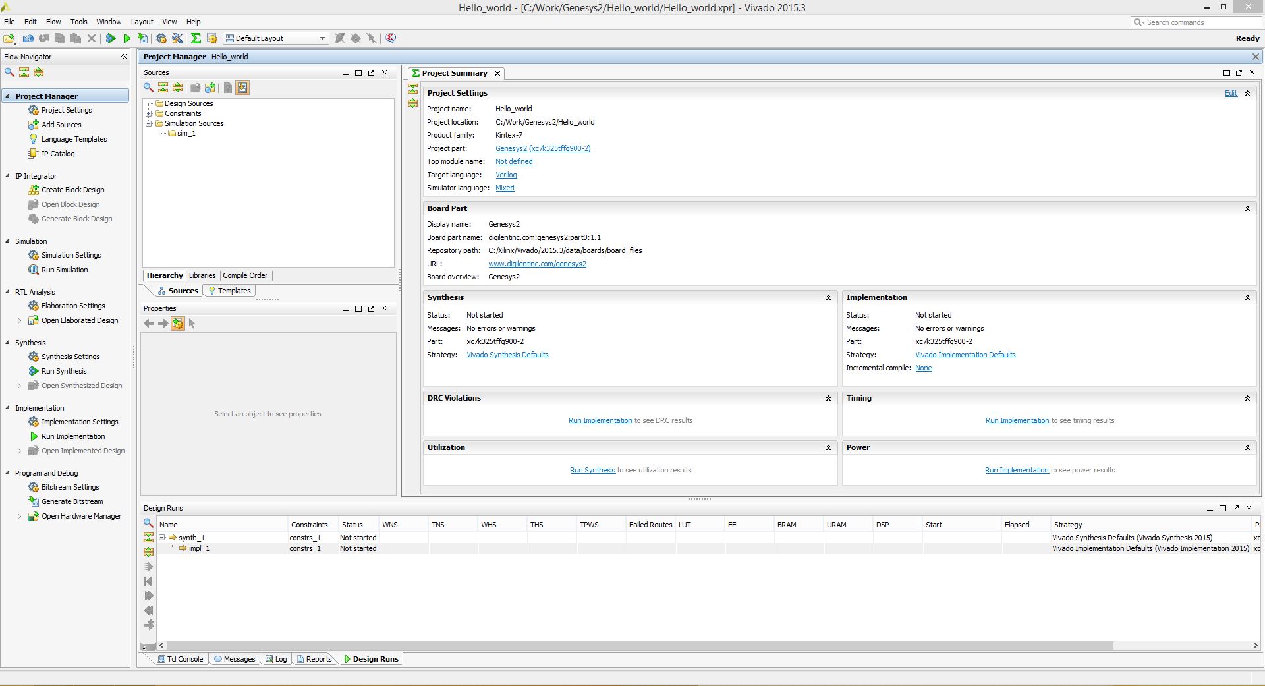Open the Layout menu
Viewport: 1265px width, 686px height.
(x=142, y=22)
